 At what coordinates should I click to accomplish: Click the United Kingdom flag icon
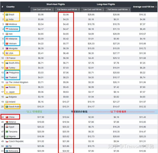(x=7, y=82)
